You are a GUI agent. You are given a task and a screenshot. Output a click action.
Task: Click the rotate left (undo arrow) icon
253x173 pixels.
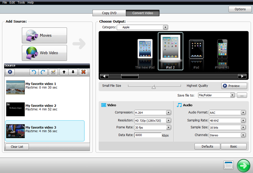34,72
